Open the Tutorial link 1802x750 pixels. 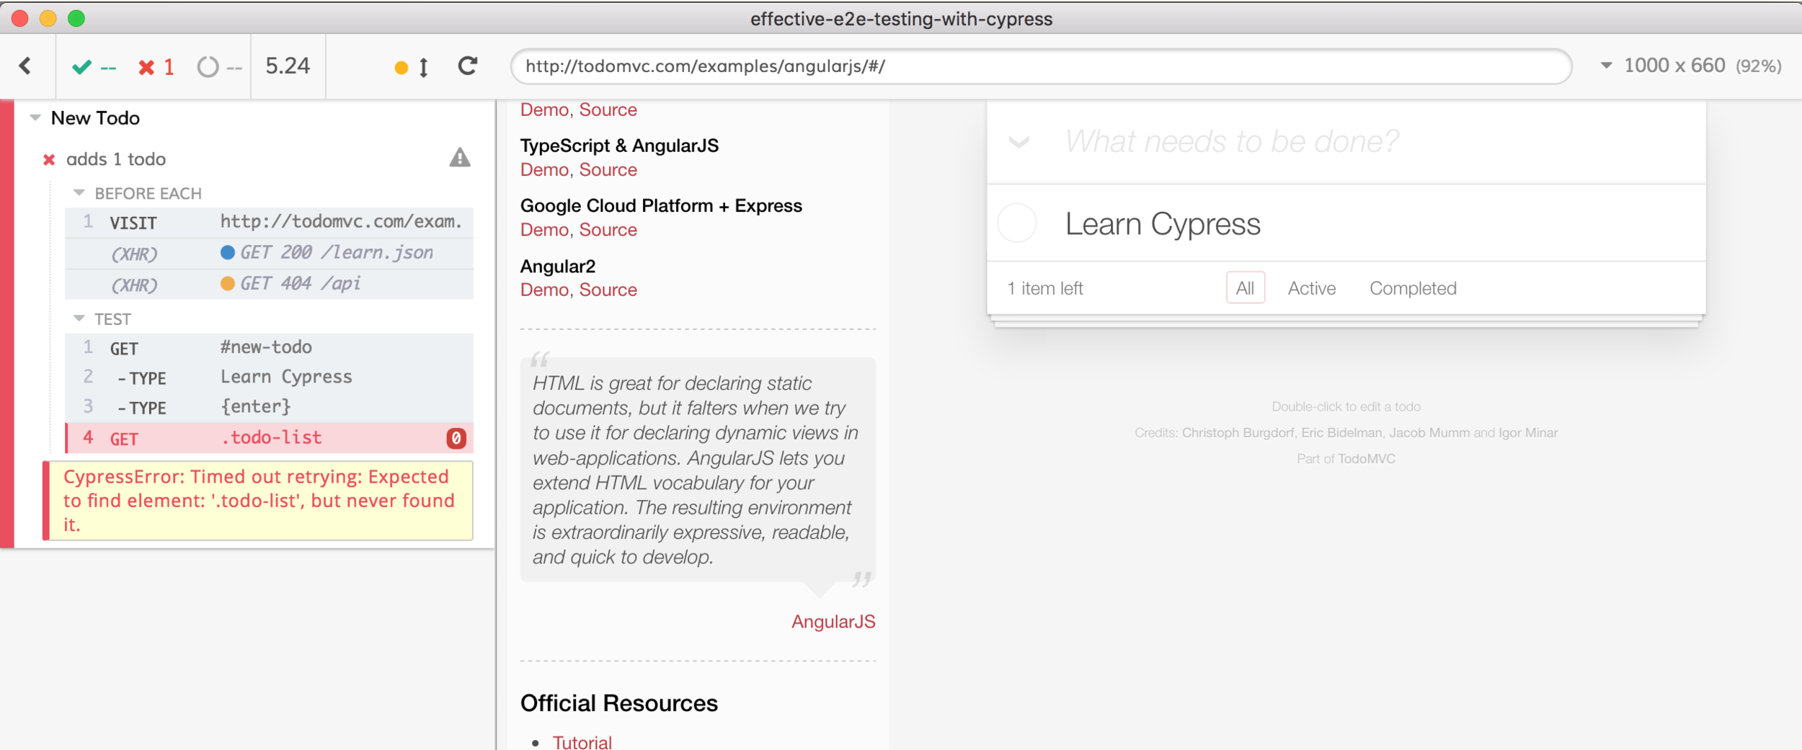click(x=582, y=742)
